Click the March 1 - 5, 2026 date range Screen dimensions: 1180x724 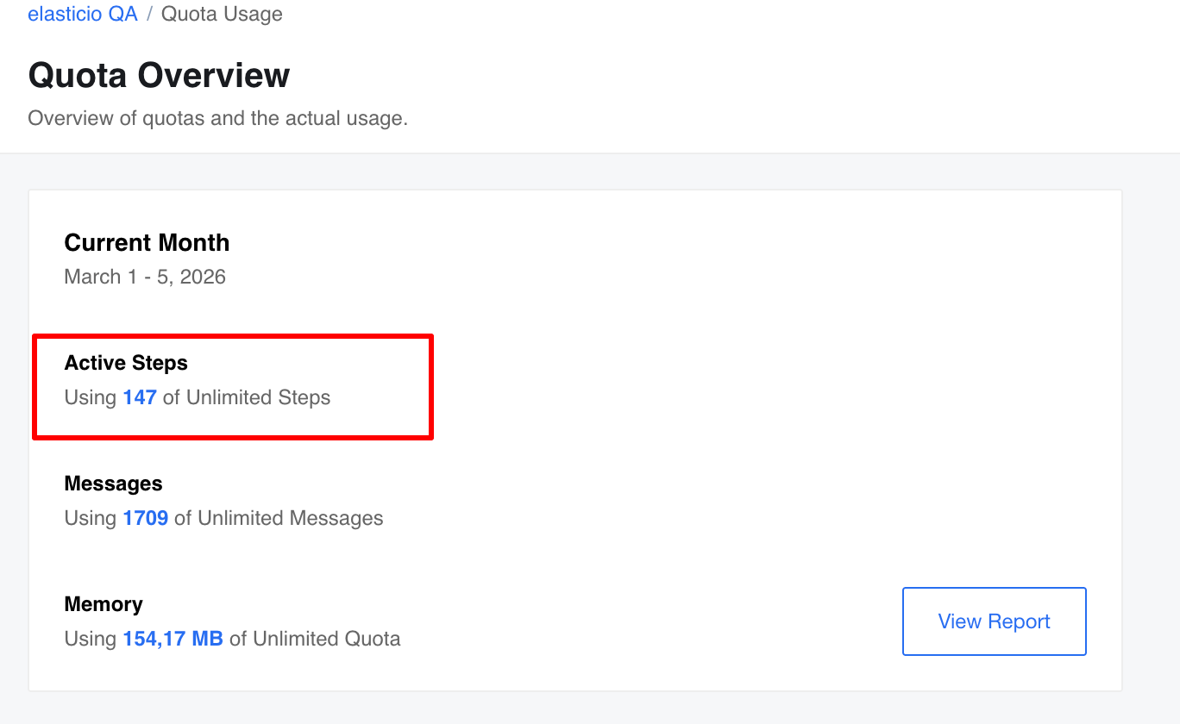click(x=145, y=277)
